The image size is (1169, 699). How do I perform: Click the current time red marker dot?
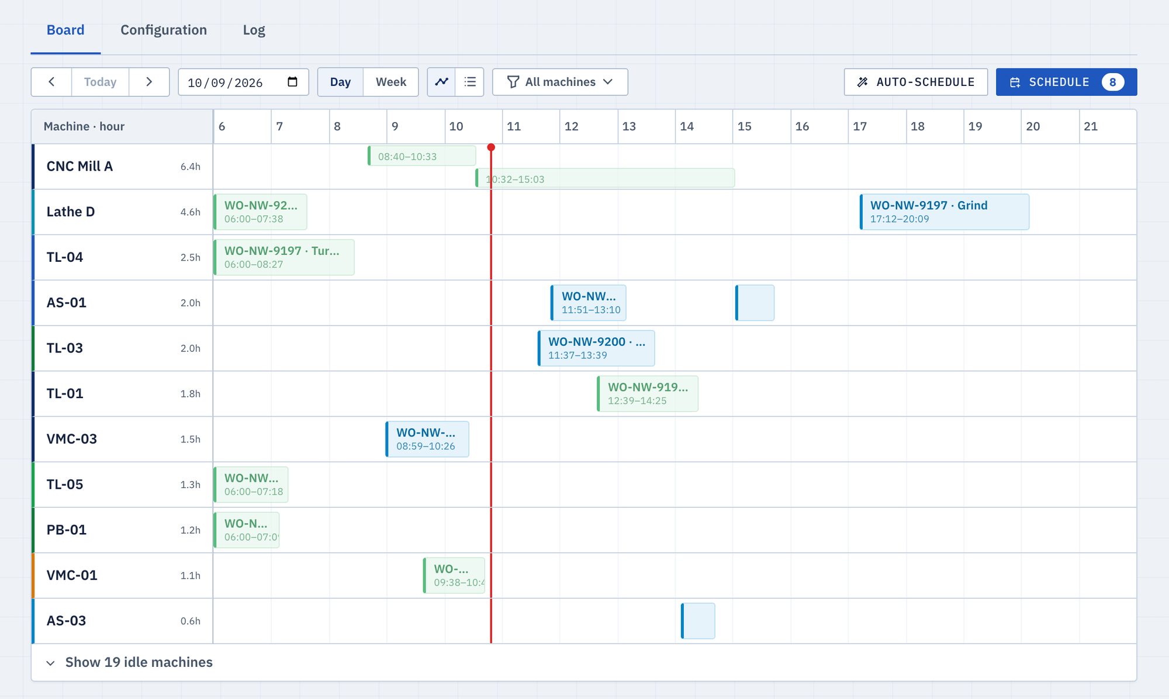tap(491, 147)
